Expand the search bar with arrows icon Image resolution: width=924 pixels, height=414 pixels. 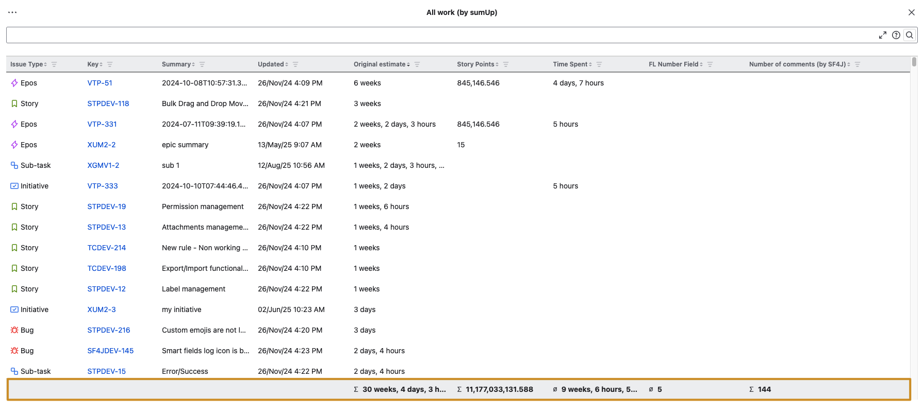(x=883, y=35)
